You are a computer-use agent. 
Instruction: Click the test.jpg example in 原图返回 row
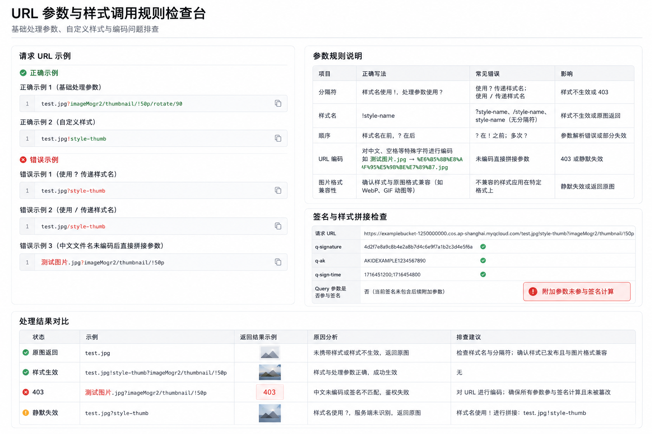pyautogui.click(x=98, y=353)
